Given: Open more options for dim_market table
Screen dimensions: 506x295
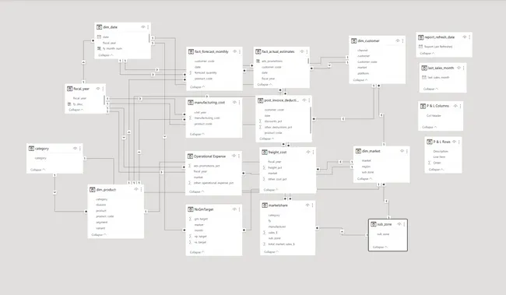Looking at the screenshot, I should tap(407, 151).
